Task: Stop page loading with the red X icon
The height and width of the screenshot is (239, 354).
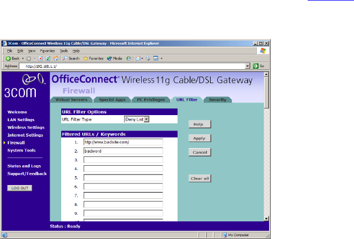Action: (x=40, y=58)
